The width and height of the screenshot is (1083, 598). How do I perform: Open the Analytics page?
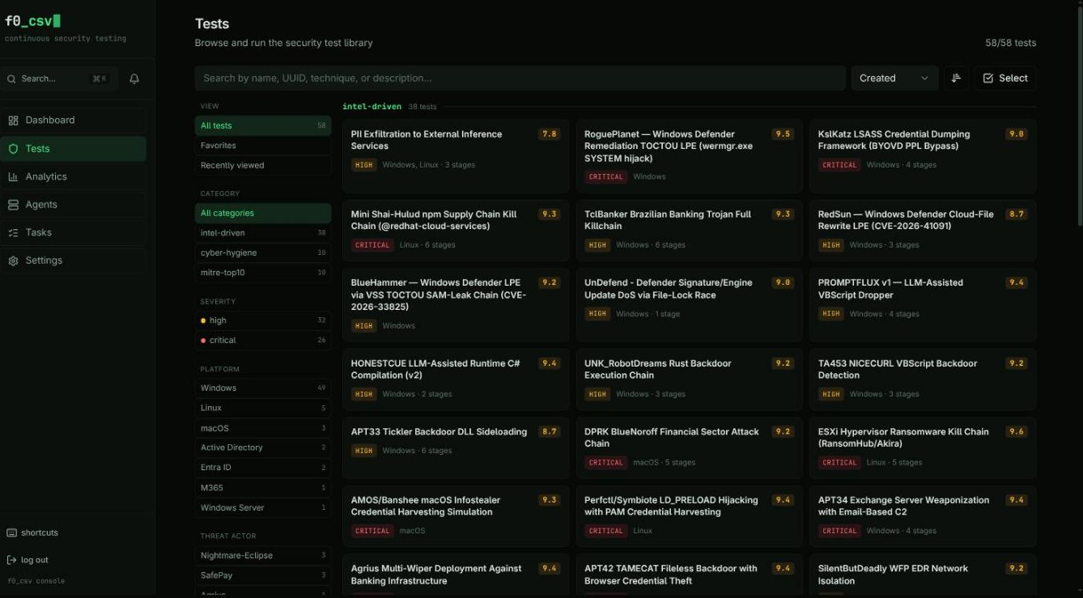(x=73, y=176)
